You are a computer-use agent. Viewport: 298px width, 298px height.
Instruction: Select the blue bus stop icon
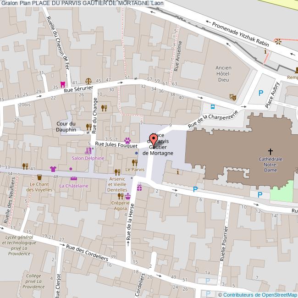pyautogui.click(x=212, y=106)
